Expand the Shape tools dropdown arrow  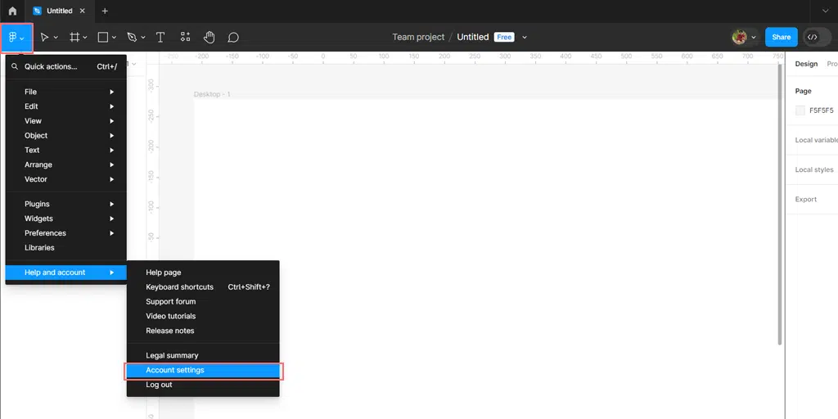[114, 38]
